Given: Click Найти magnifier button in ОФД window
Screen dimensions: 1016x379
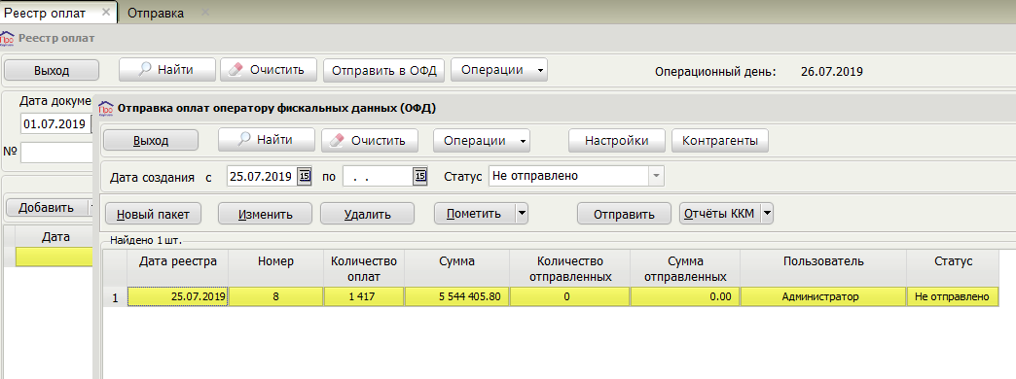Looking at the screenshot, I should 267,140.
